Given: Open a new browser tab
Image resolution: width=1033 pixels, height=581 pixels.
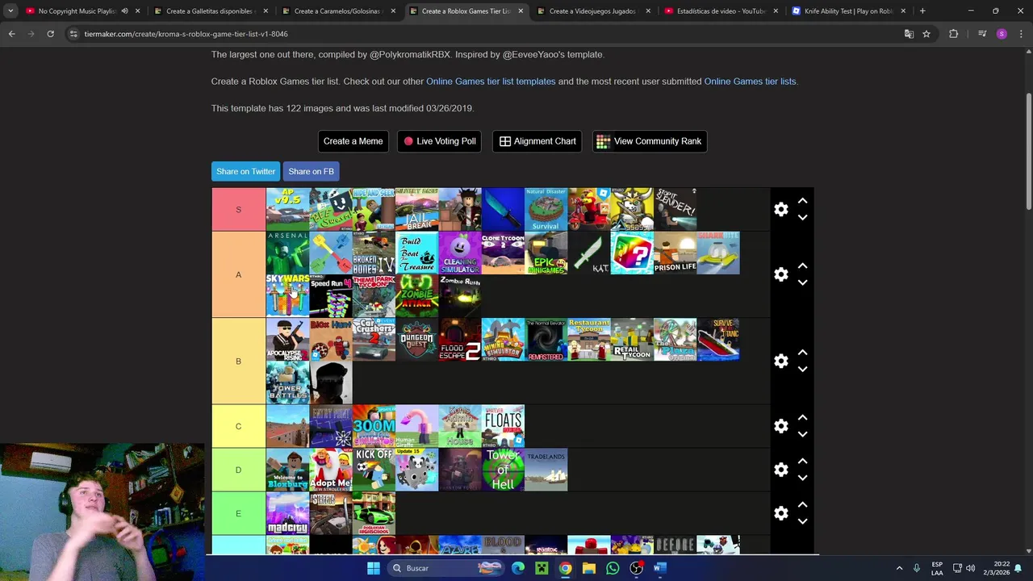Looking at the screenshot, I should (x=922, y=11).
